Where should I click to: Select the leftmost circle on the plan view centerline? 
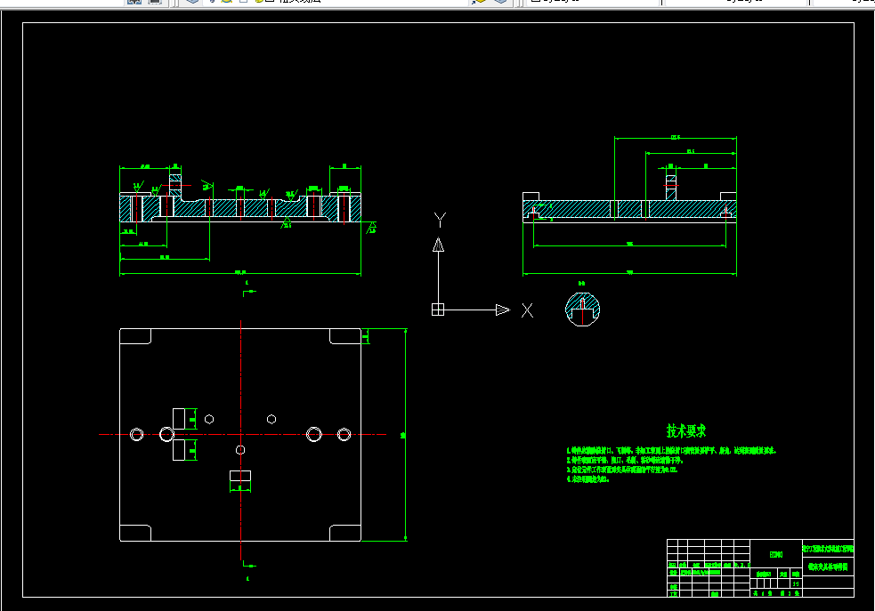pyautogui.click(x=137, y=434)
